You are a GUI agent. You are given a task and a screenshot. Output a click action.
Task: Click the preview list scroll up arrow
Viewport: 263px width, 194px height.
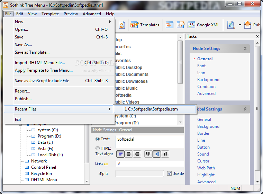click(180, 37)
